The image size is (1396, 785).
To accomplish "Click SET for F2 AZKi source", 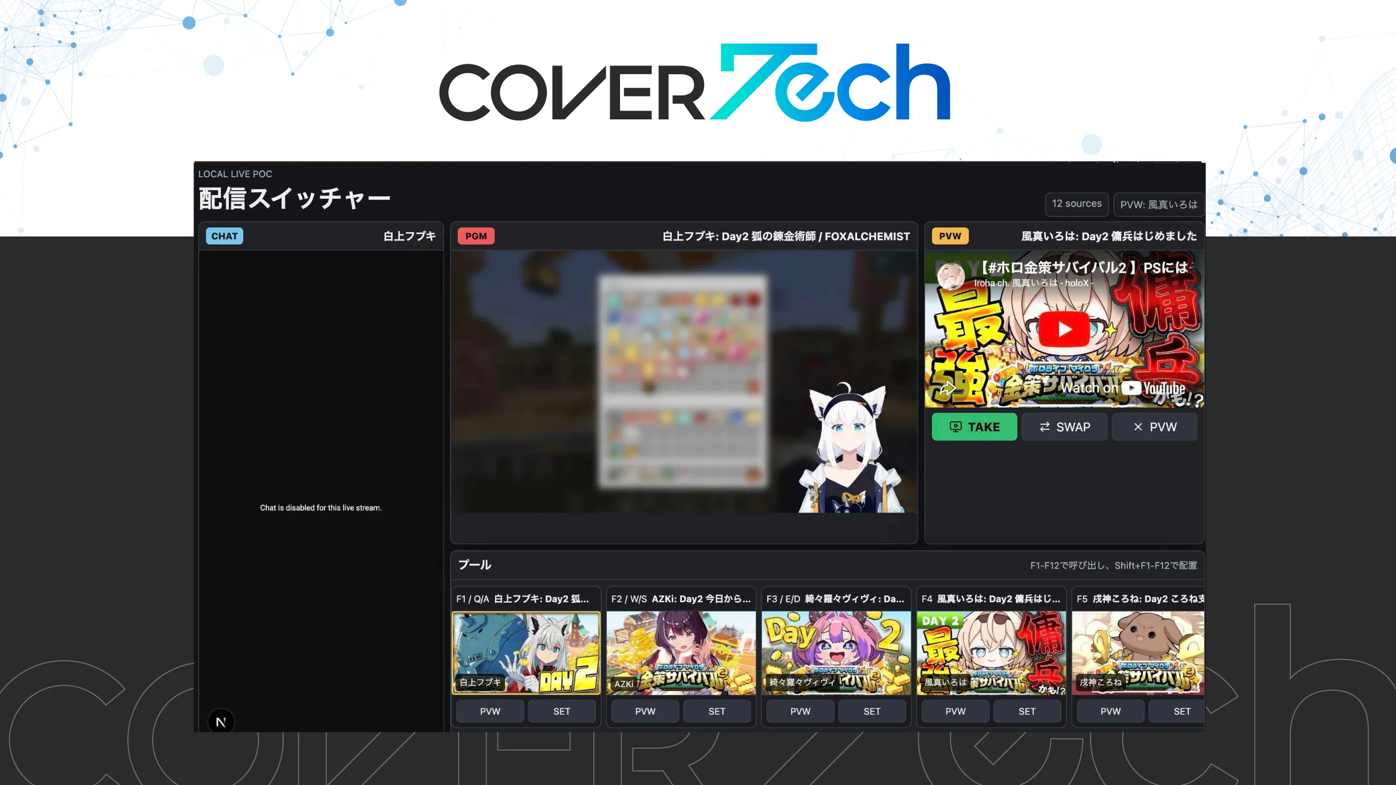I will [x=717, y=711].
